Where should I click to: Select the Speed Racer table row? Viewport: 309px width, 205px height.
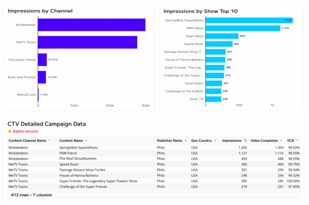pyautogui.click(x=154, y=164)
